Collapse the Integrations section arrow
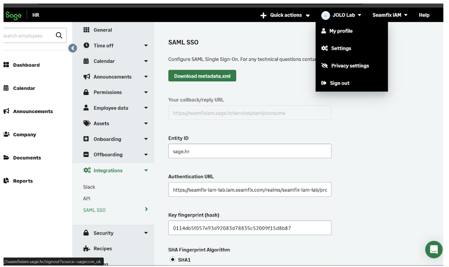This screenshot has height=267, width=449. pos(146,170)
